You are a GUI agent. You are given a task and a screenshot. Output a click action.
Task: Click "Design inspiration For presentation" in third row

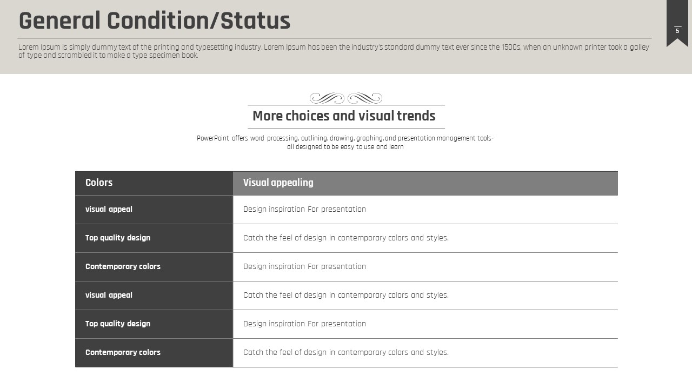click(x=304, y=266)
